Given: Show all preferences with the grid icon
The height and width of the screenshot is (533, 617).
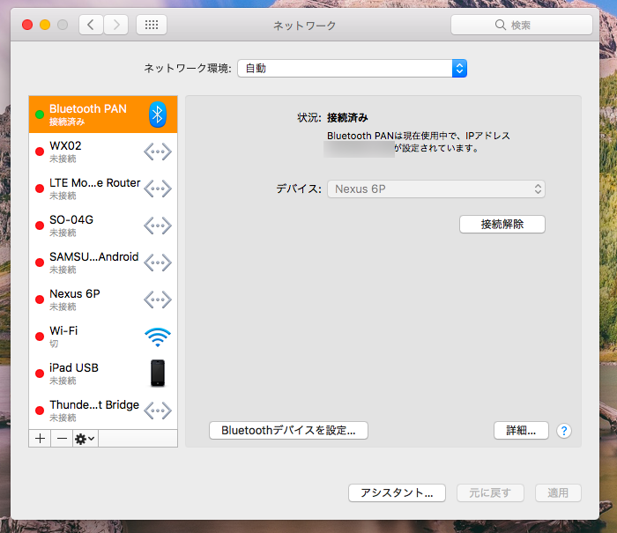Looking at the screenshot, I should pyautogui.click(x=152, y=25).
